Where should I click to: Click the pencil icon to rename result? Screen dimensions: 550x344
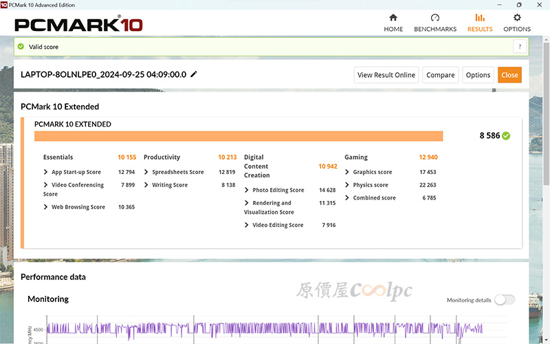pos(194,74)
